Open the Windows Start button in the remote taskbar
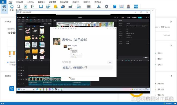 point(19,89)
